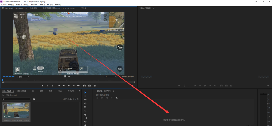This screenshot has height=126, width=272.
Task: Open the 媒体浏览器 tab
Action: 22,91
